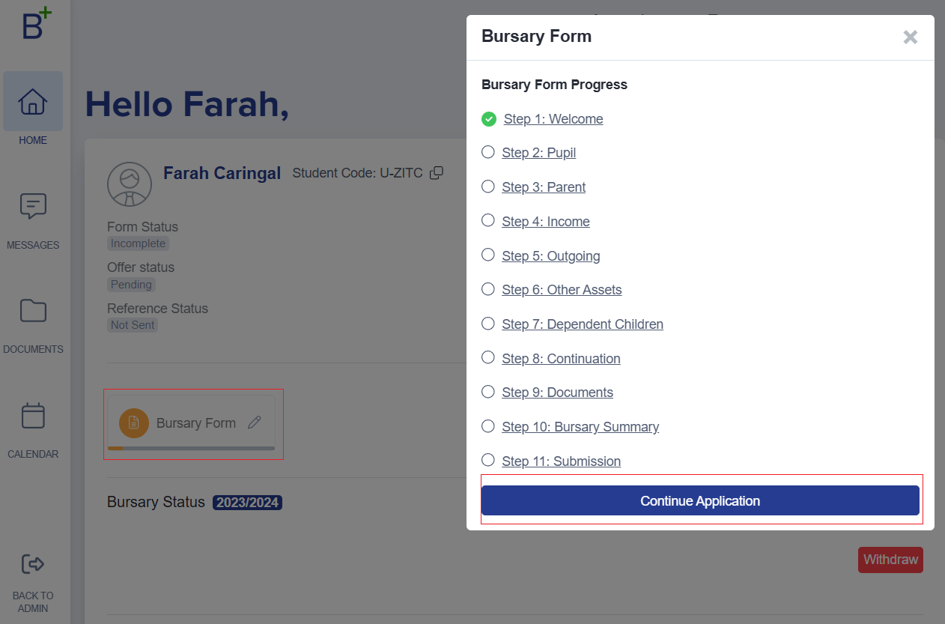
Task: Open Step 11: Submission link
Action: coord(561,461)
